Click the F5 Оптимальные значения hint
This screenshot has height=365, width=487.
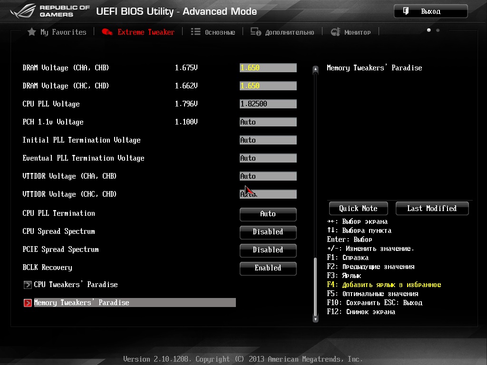(373, 294)
